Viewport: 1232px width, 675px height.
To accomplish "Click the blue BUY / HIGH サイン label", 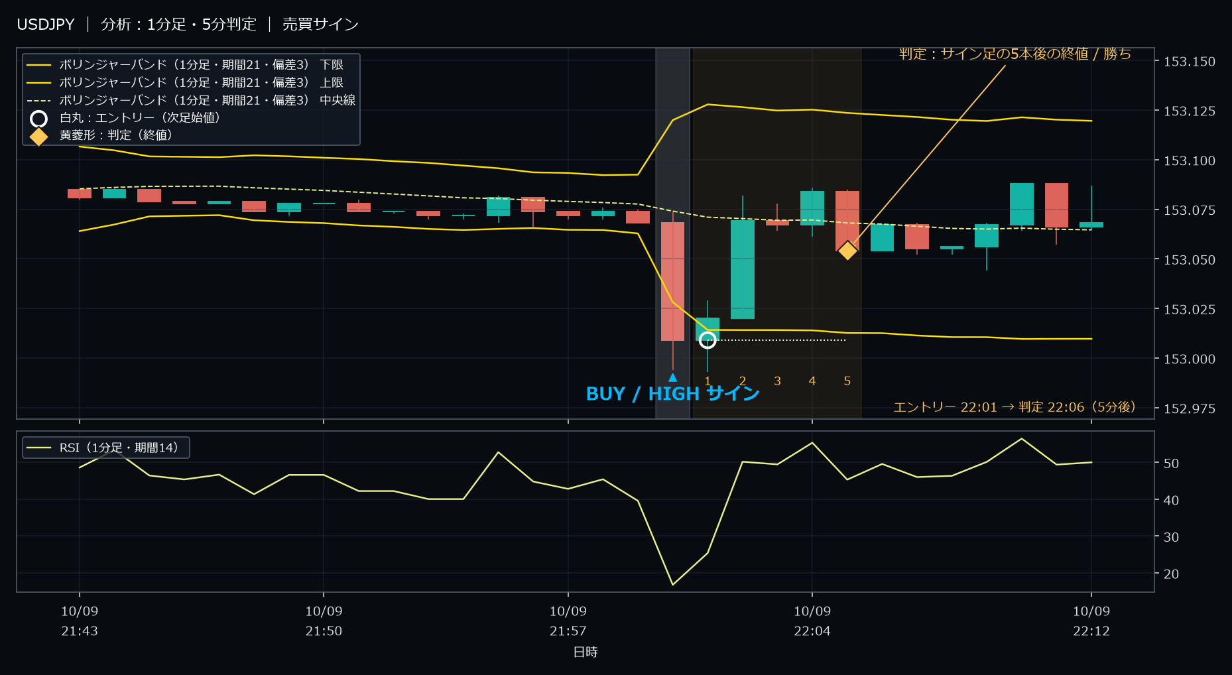I will pos(672,394).
